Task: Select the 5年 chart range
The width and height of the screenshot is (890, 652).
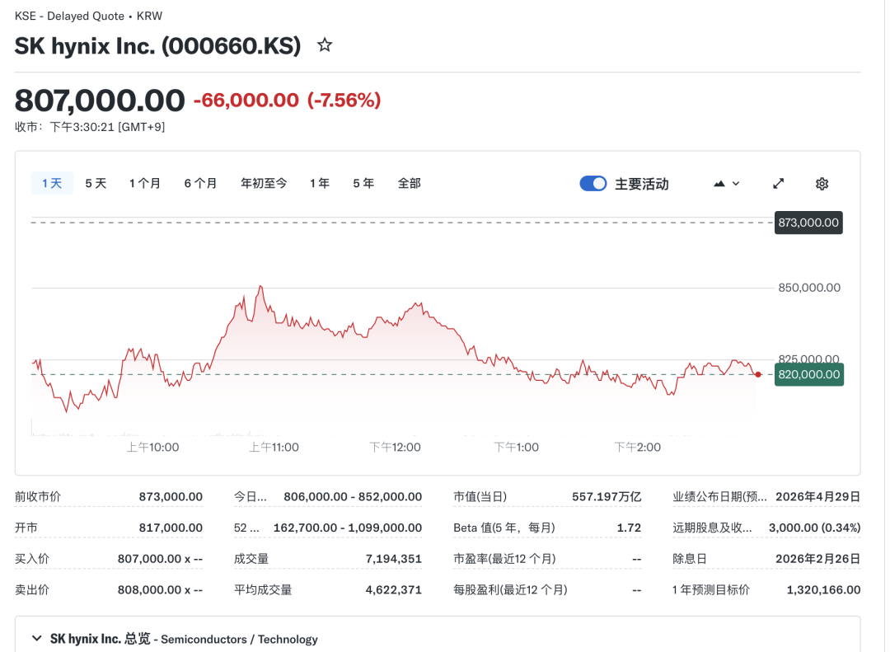Action: tap(363, 183)
